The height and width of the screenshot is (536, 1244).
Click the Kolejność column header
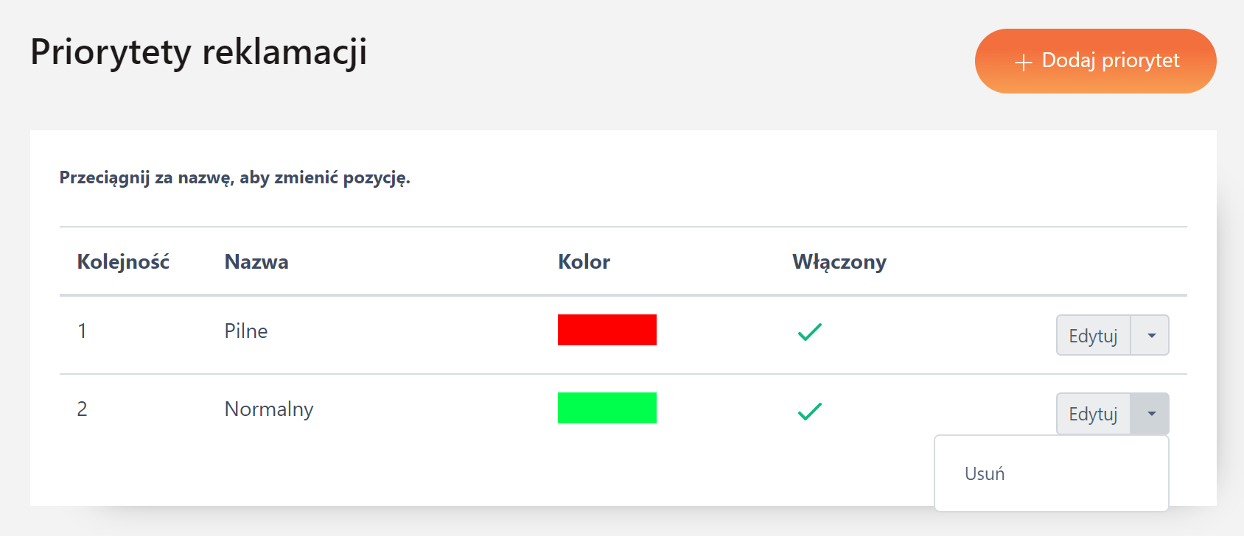pyautogui.click(x=123, y=262)
